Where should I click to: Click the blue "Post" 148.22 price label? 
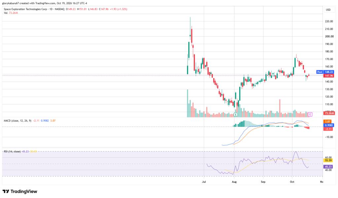(325, 72)
